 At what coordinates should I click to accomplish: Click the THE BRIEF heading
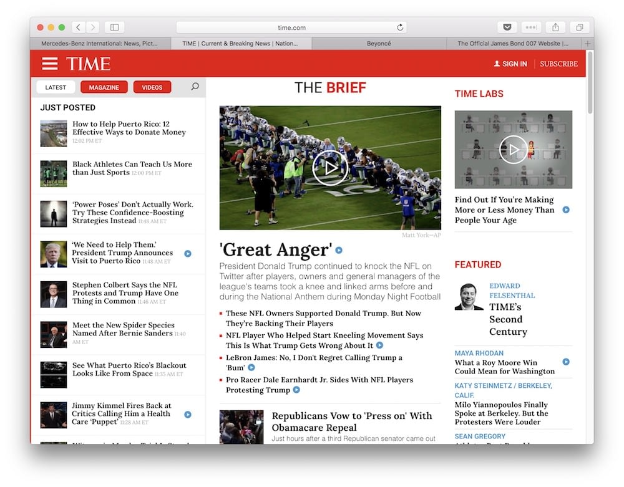(330, 87)
